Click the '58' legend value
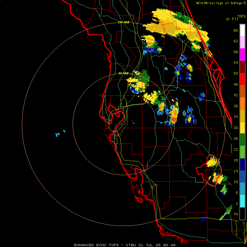This screenshot has width=247, height=247. [236, 52]
